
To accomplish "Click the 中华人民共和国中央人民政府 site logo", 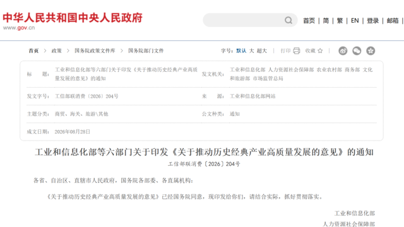I will click(x=73, y=18).
